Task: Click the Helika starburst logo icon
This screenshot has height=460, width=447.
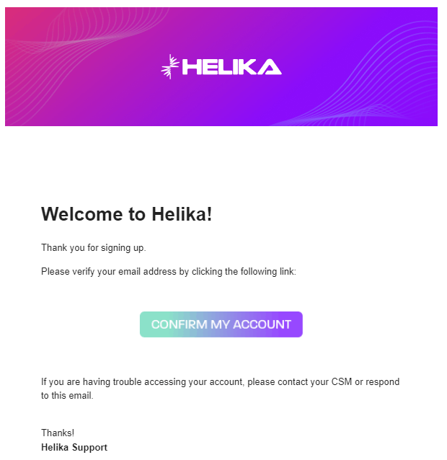Action: [x=170, y=67]
